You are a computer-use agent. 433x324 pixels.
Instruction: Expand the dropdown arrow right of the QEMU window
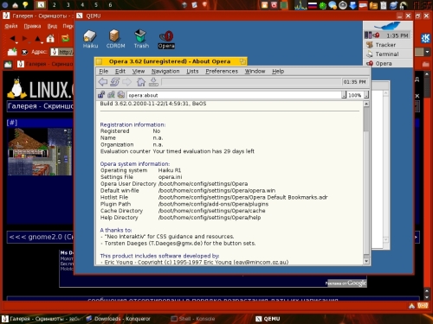[428, 52]
